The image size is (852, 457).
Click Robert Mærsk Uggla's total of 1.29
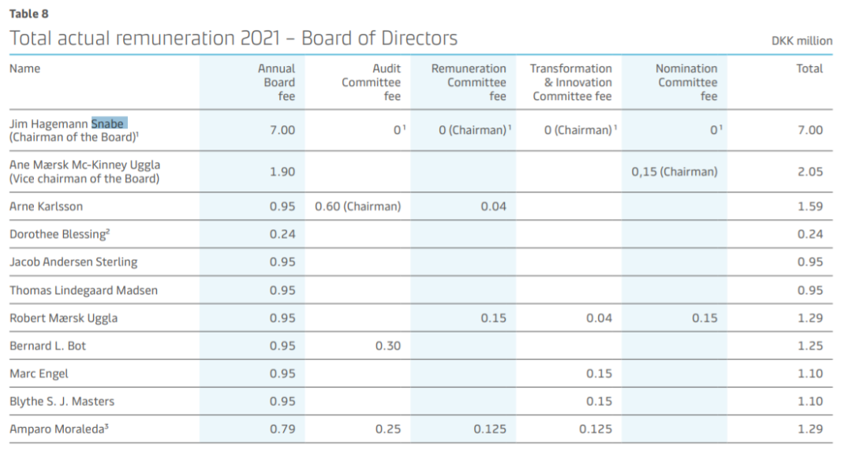pos(809,318)
